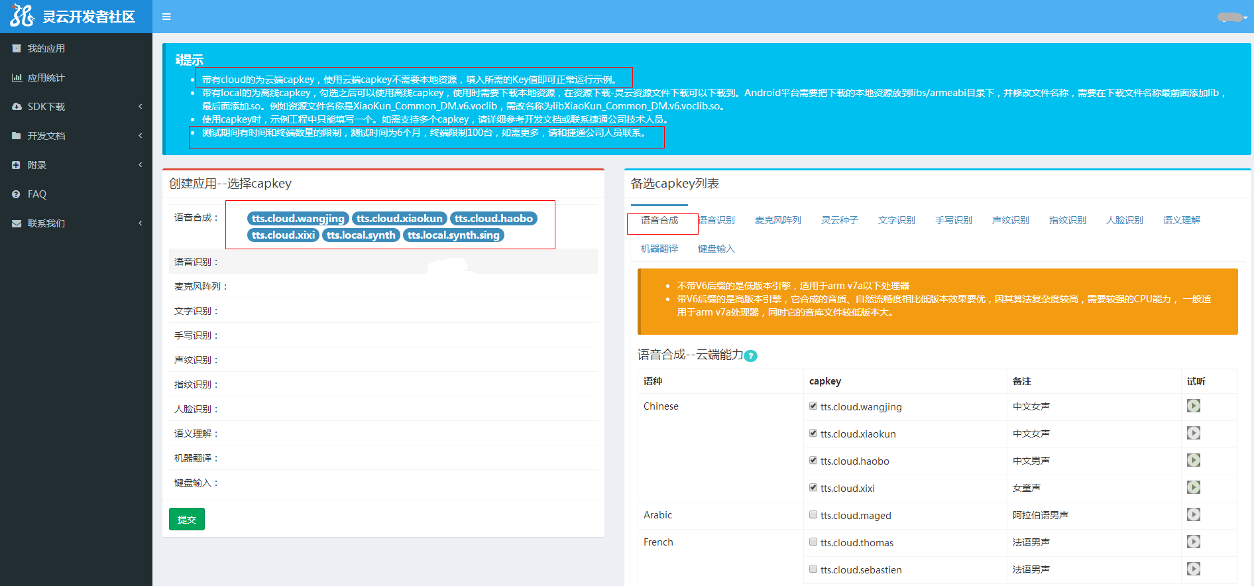Click the tts.local.synth.sing selected capkey tag

pos(453,235)
